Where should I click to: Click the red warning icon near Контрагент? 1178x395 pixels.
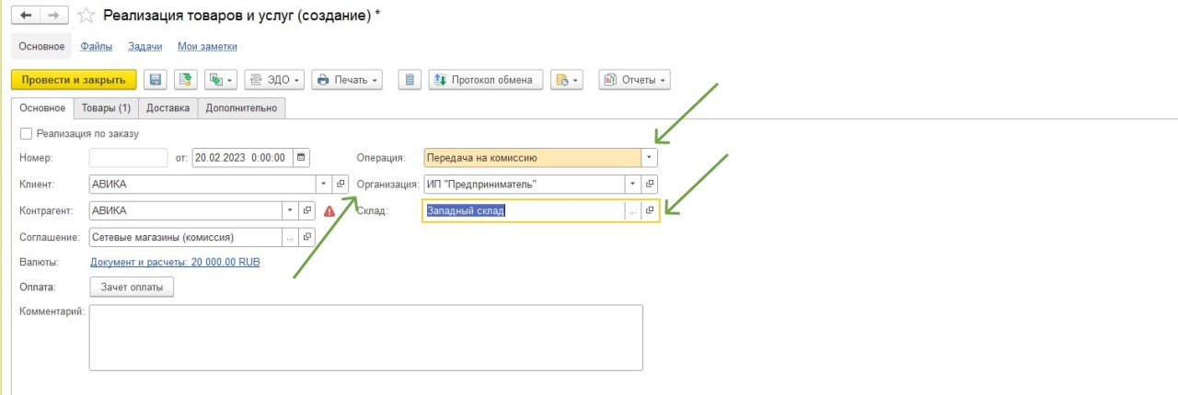329,210
